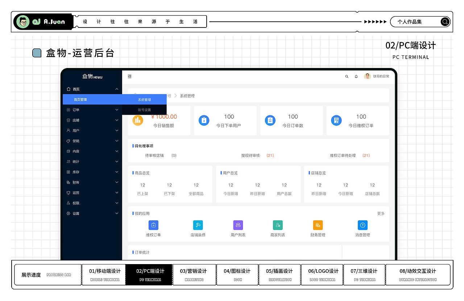Select the 维权订单 app icon
This screenshot has height=301, width=464.
pyautogui.click(x=153, y=225)
